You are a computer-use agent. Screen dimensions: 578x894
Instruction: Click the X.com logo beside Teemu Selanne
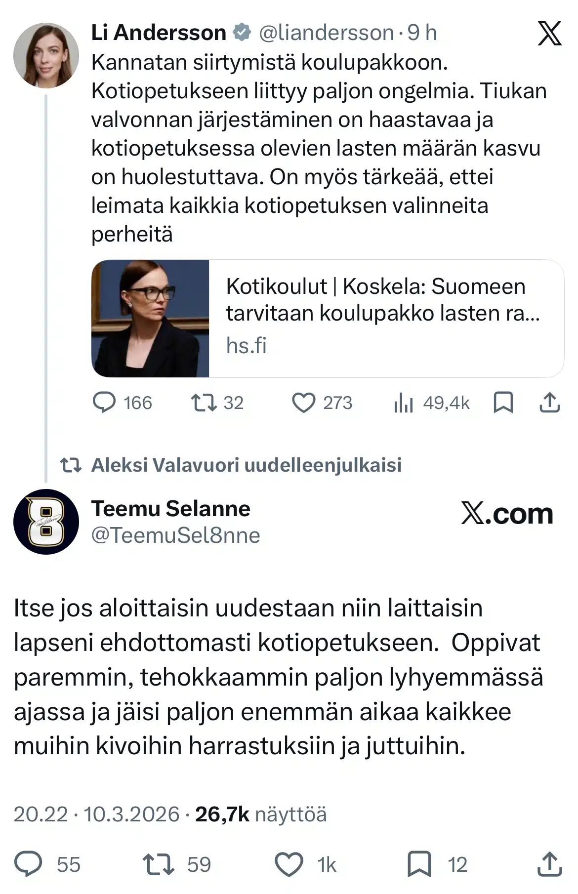[x=507, y=514]
